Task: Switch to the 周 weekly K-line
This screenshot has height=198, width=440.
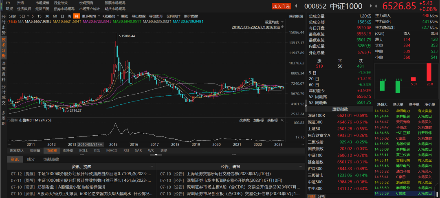Action: coord(69,16)
